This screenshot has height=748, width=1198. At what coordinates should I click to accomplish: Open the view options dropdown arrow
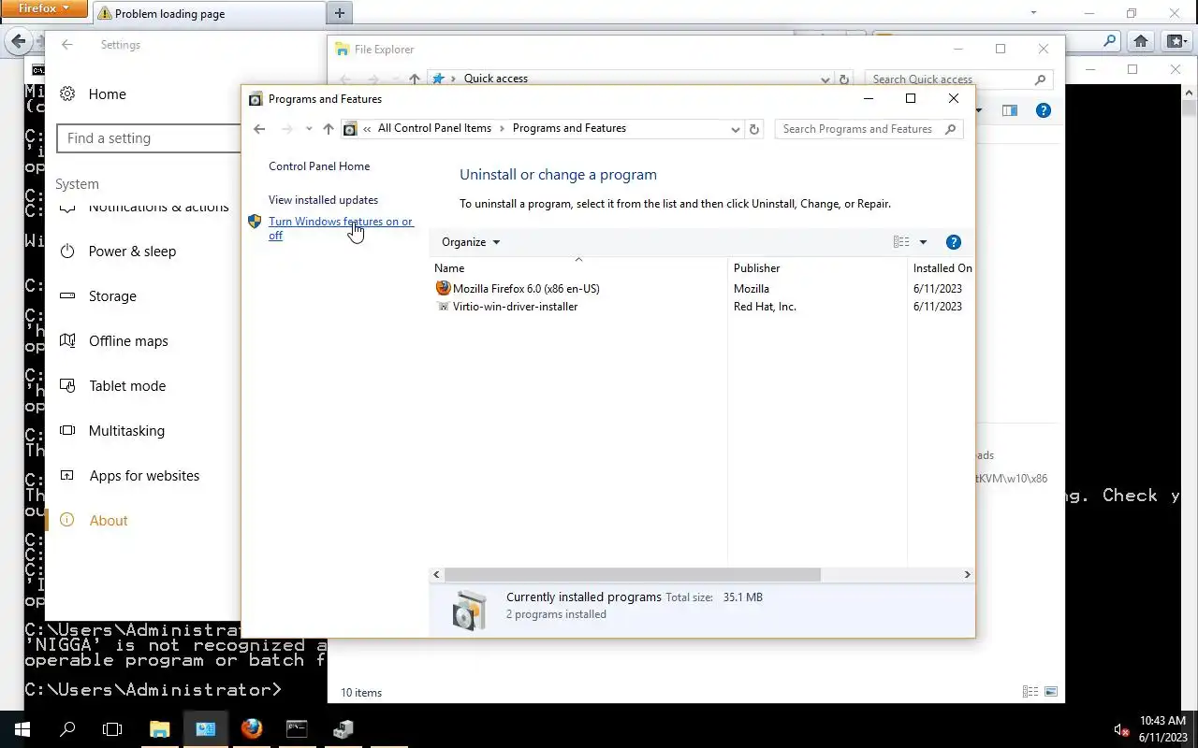pyautogui.click(x=923, y=242)
